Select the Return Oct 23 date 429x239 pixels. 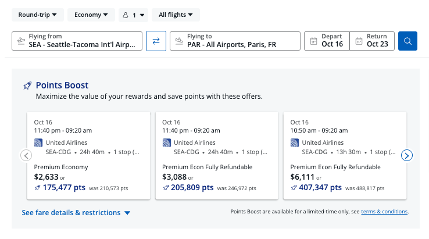[x=377, y=41]
